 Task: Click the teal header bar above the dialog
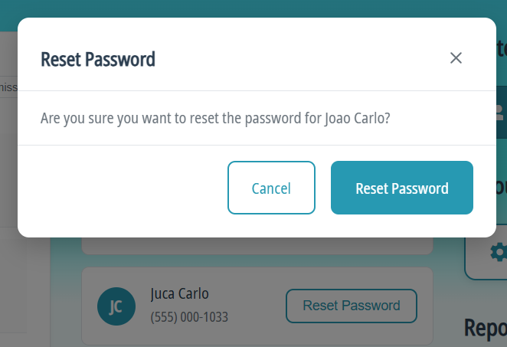tap(253, 8)
